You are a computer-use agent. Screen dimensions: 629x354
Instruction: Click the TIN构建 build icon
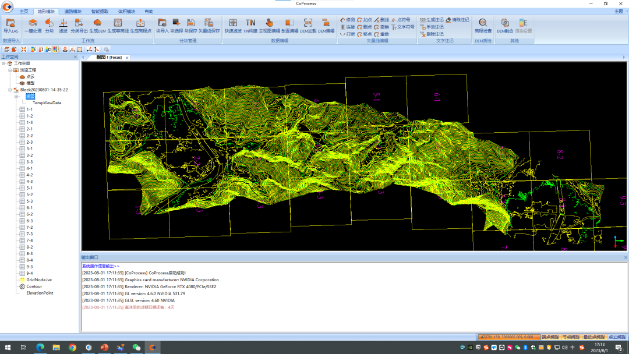[250, 26]
